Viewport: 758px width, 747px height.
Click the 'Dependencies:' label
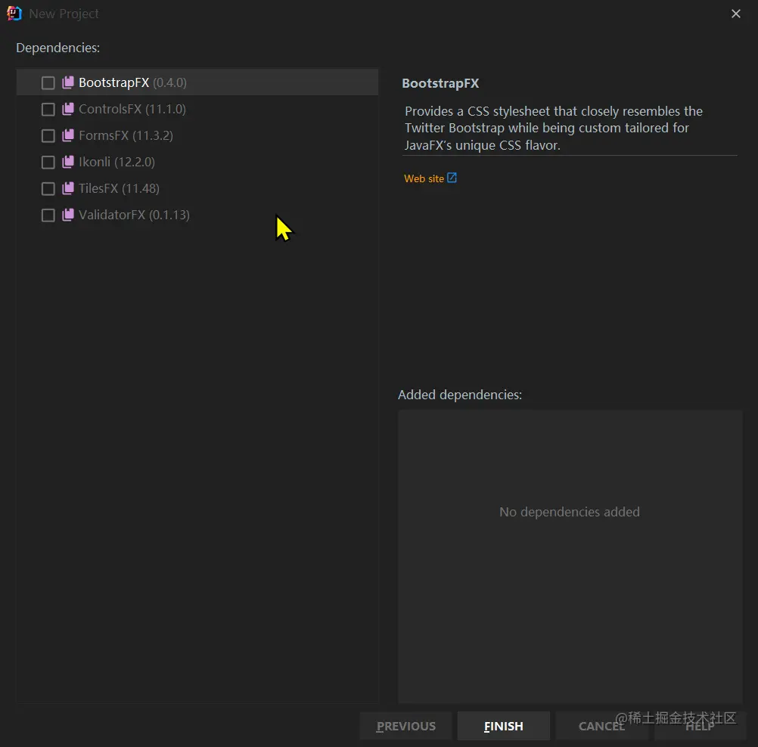pos(58,48)
